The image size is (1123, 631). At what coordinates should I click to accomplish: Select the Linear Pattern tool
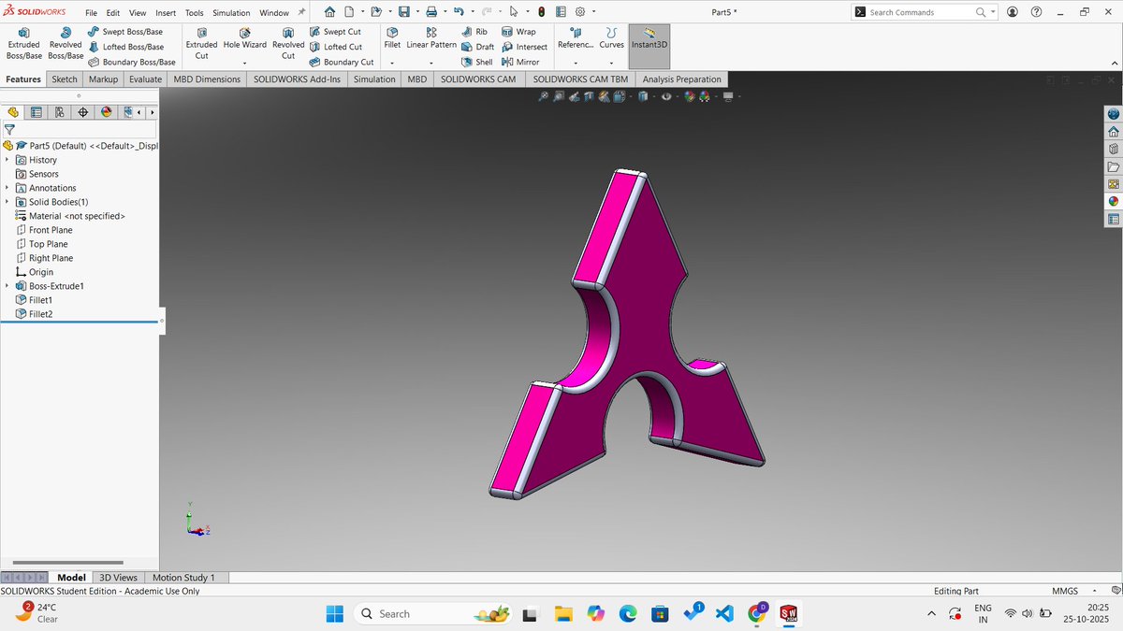click(431, 38)
